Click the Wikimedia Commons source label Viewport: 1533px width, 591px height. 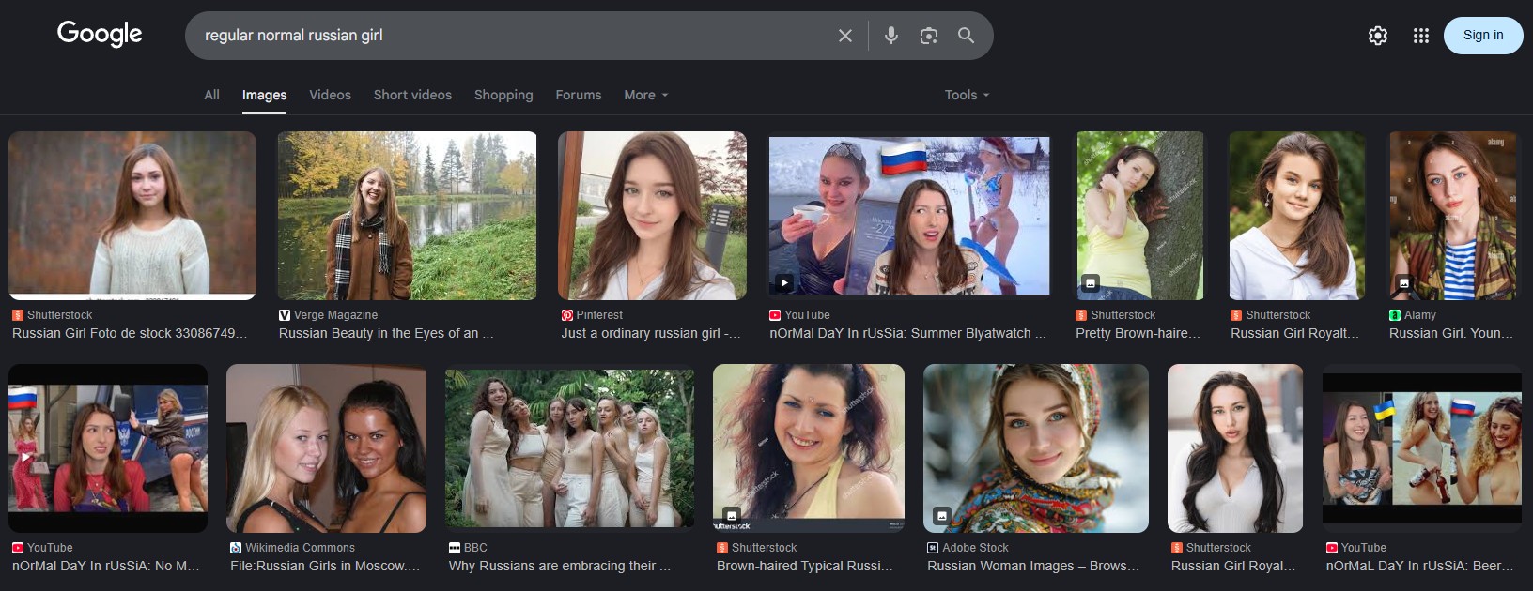click(x=300, y=548)
